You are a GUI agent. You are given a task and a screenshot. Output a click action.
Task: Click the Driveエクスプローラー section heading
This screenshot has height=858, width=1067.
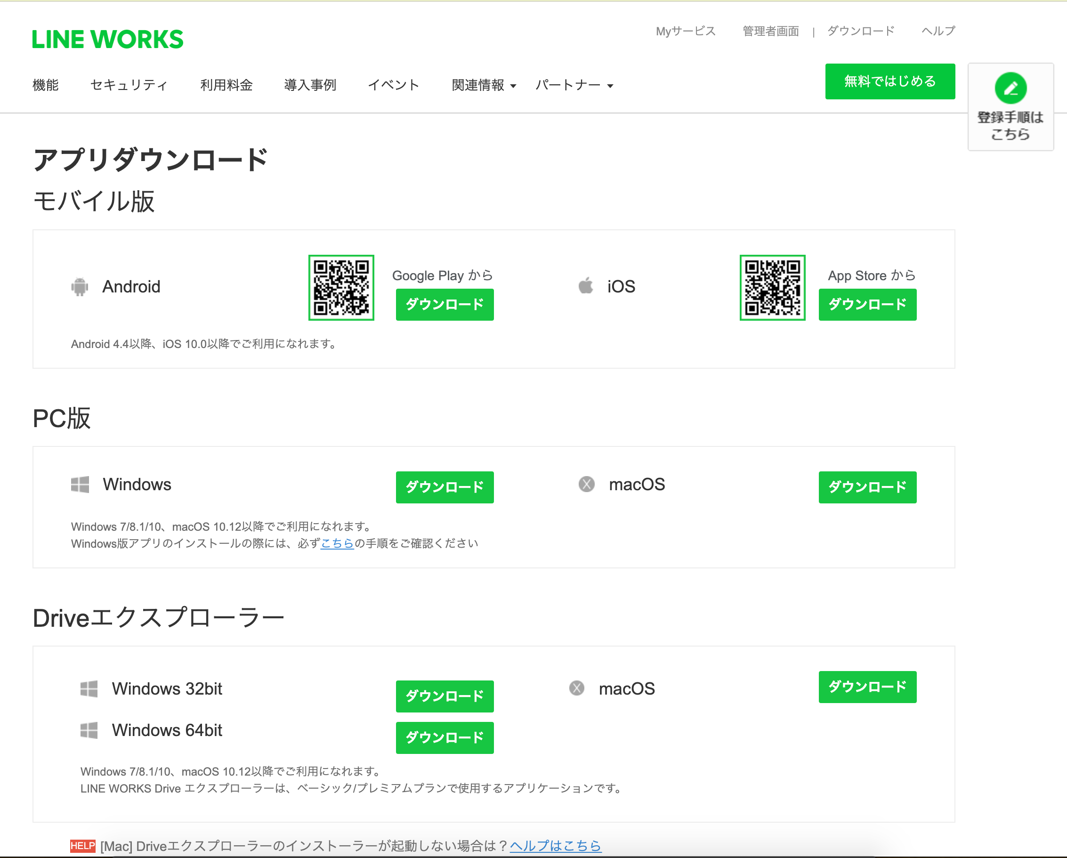coord(158,618)
